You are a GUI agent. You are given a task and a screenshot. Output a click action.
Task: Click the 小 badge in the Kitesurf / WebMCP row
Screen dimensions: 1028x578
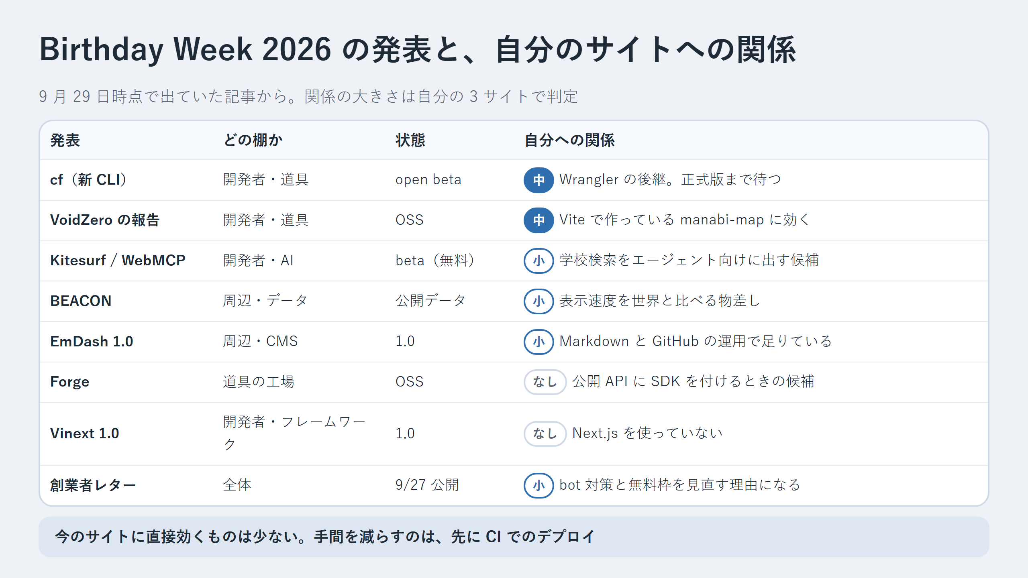click(x=538, y=261)
